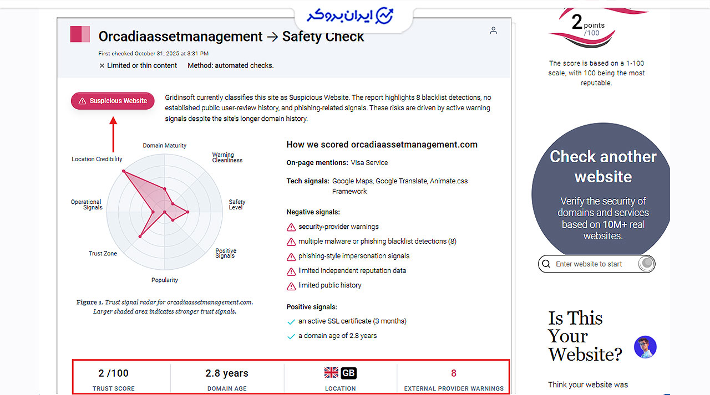Click the 8 External Provider Warnings value
Viewport: 710px width, 395px height.
(x=454, y=373)
